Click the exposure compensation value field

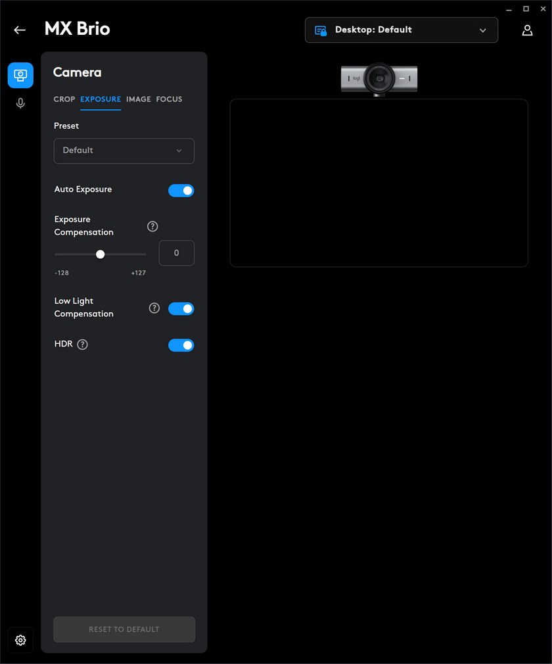click(x=177, y=253)
